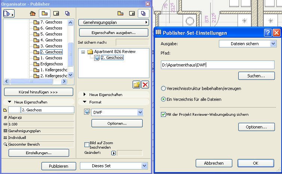Viewport: 282px width, 174px height.
Task: Select right pane Publisher Sets icon
Action: pos(143,13)
